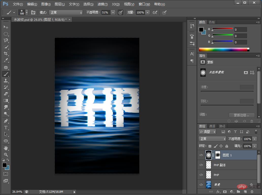Open brush preset picker arrow
The height and width of the screenshot is (195, 262).
point(27,12)
